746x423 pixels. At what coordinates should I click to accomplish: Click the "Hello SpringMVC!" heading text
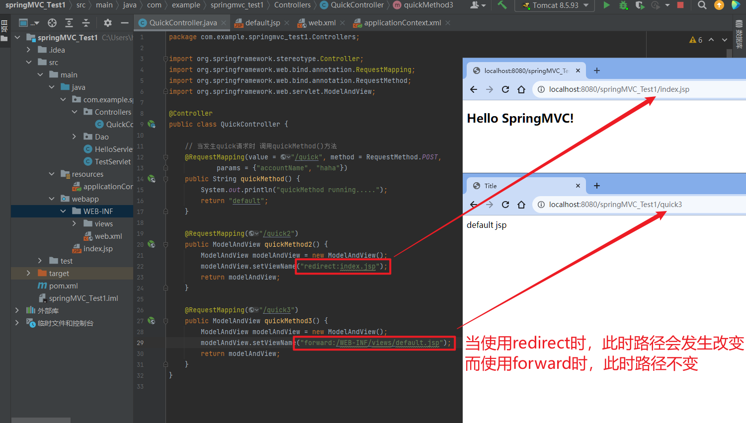coord(520,118)
